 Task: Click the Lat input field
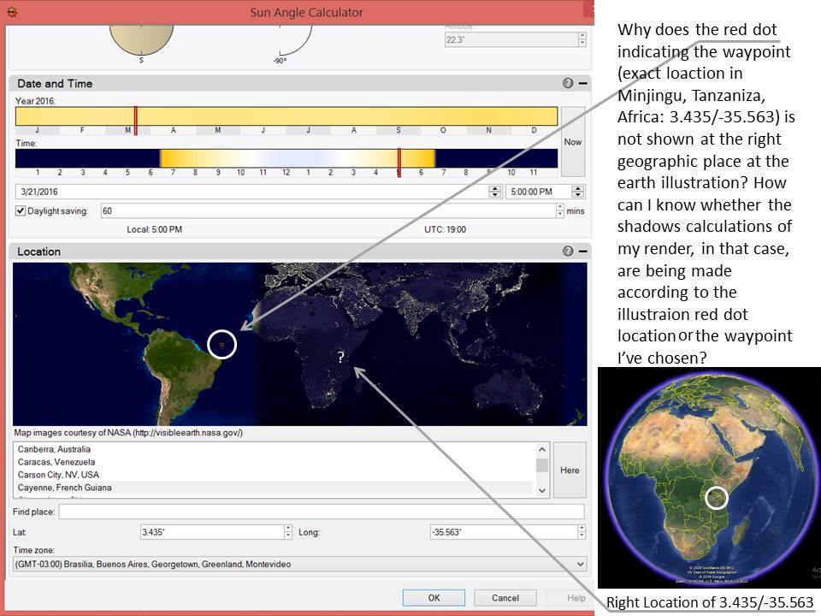point(212,532)
